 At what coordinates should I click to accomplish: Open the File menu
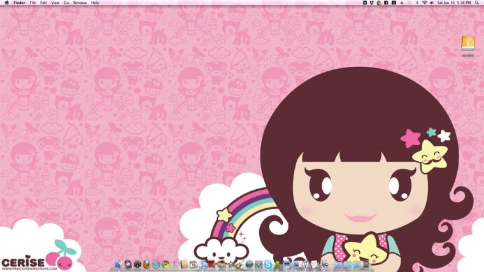(x=32, y=3)
